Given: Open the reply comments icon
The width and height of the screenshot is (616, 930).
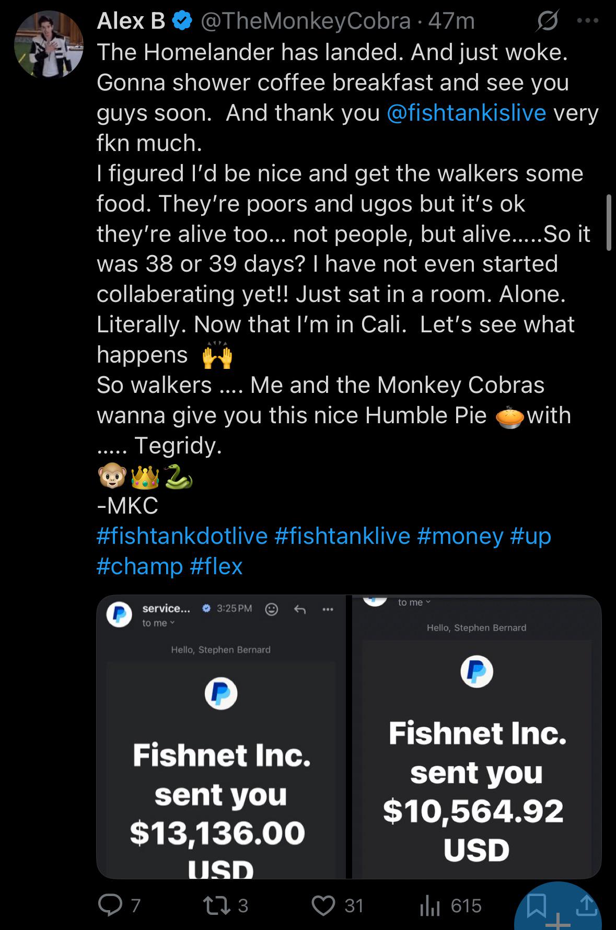Looking at the screenshot, I should click(110, 905).
